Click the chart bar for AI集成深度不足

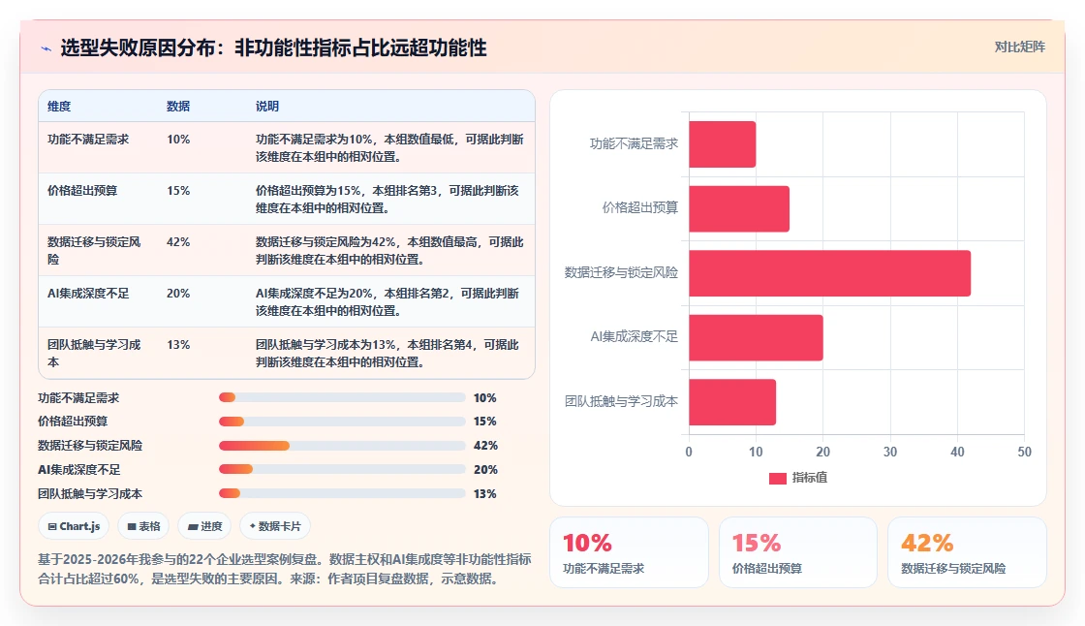(756, 337)
